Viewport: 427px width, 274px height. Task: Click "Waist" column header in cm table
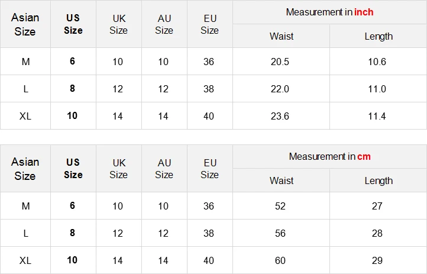point(282,180)
